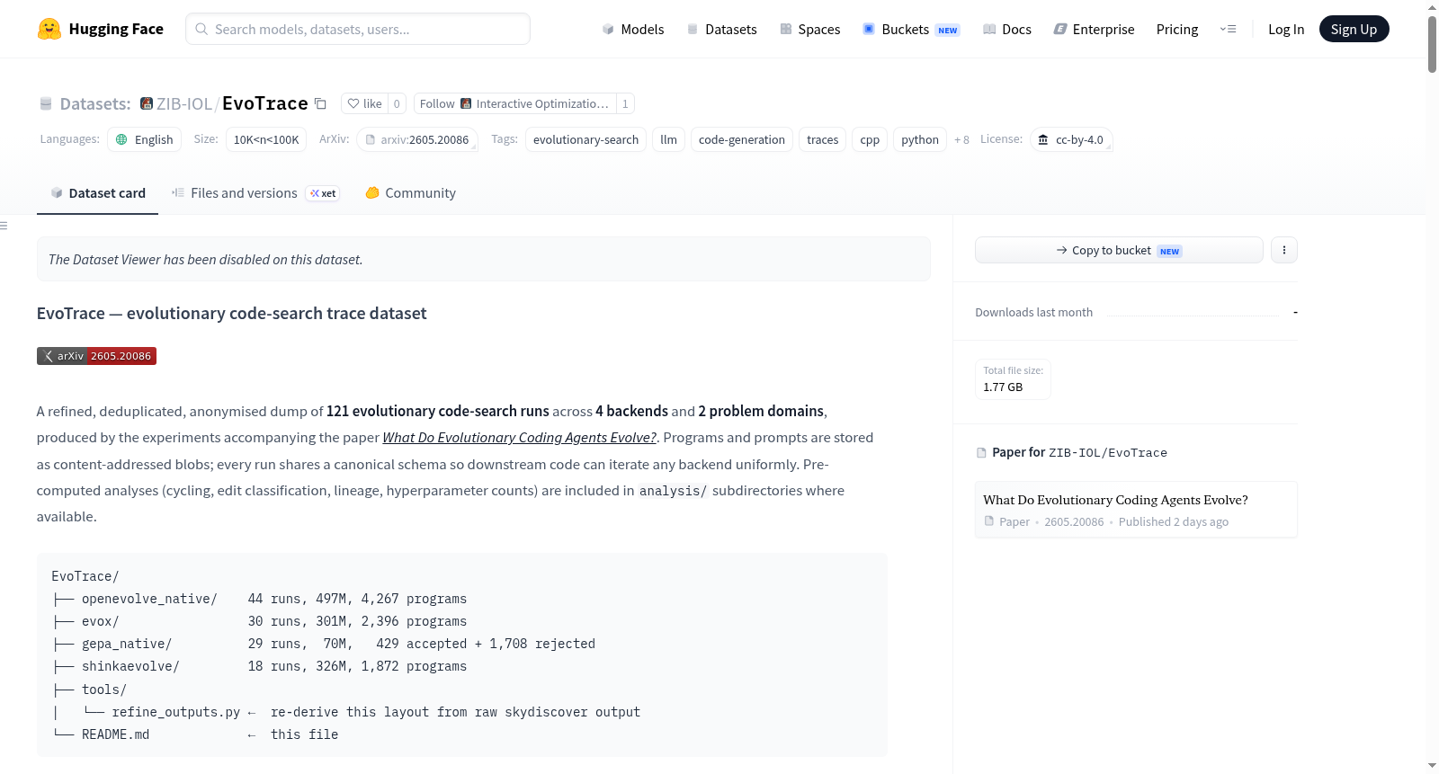
Task: Click the EvoTrace dataset title
Action: click(x=265, y=103)
